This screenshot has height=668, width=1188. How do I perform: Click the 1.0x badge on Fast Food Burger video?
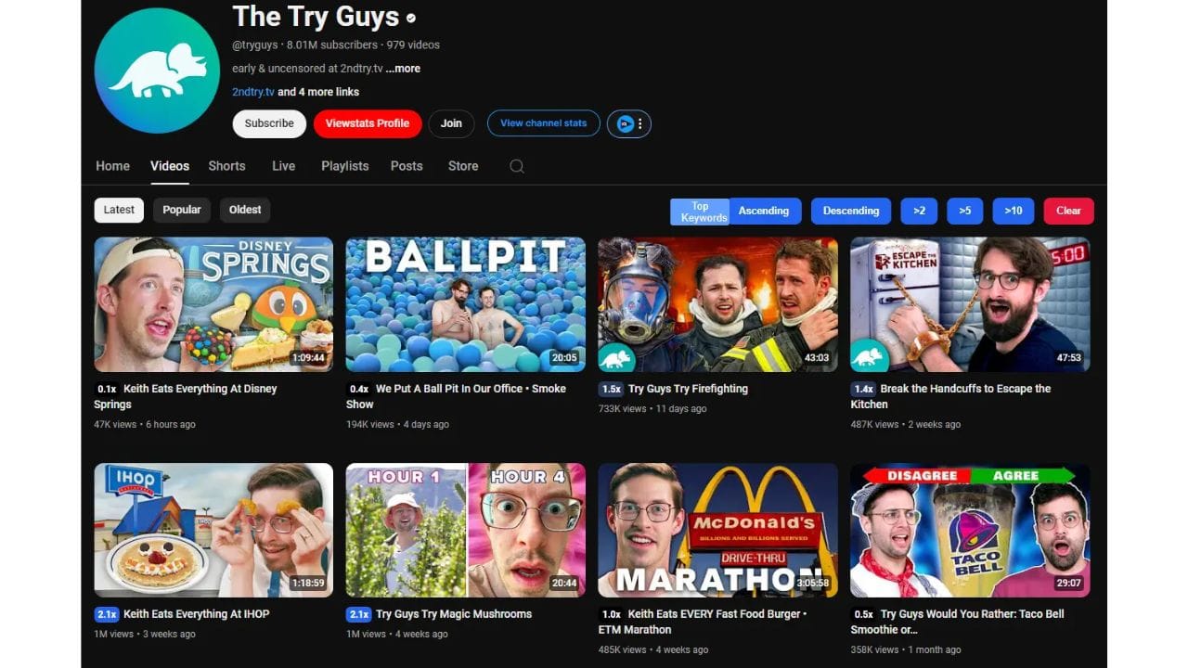pyautogui.click(x=611, y=614)
